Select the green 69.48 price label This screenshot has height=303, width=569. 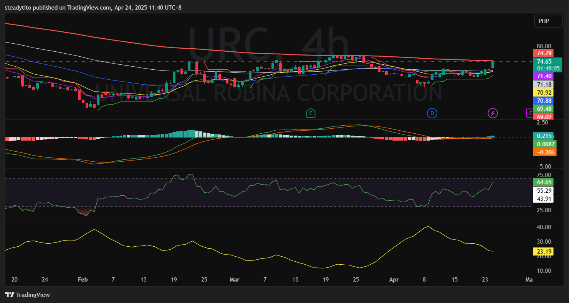(543, 108)
